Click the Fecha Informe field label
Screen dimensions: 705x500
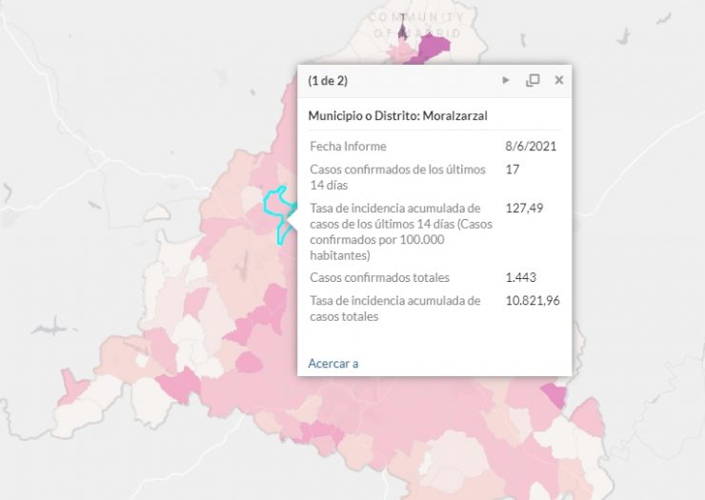click(348, 146)
